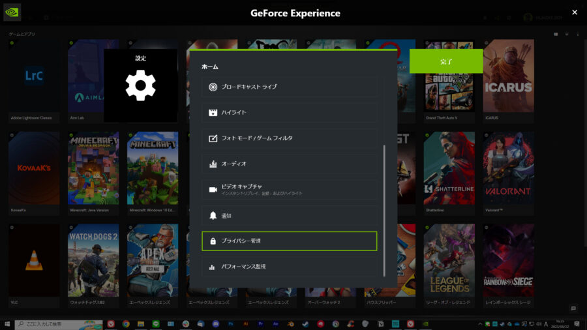Click the more options dots above library

click(x=578, y=34)
